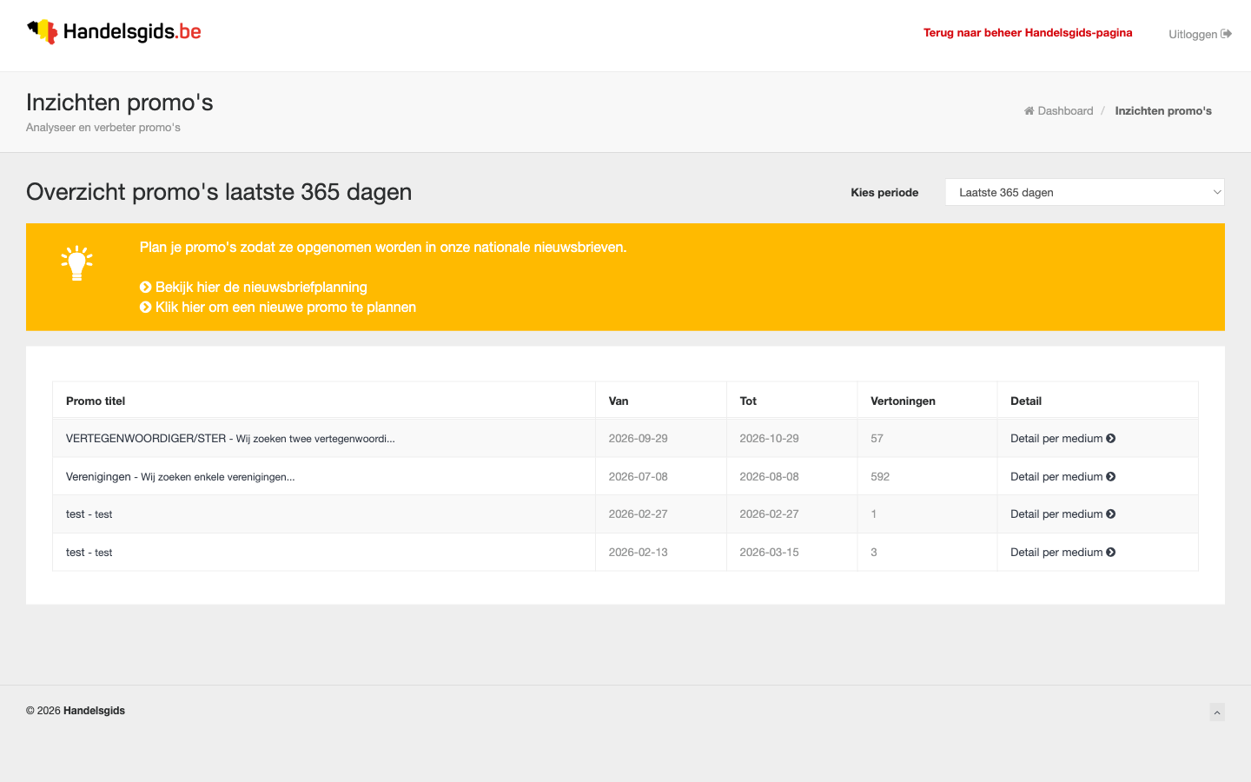Click the start date 2026-09-29
This screenshot has width=1251, height=782.
(639, 439)
